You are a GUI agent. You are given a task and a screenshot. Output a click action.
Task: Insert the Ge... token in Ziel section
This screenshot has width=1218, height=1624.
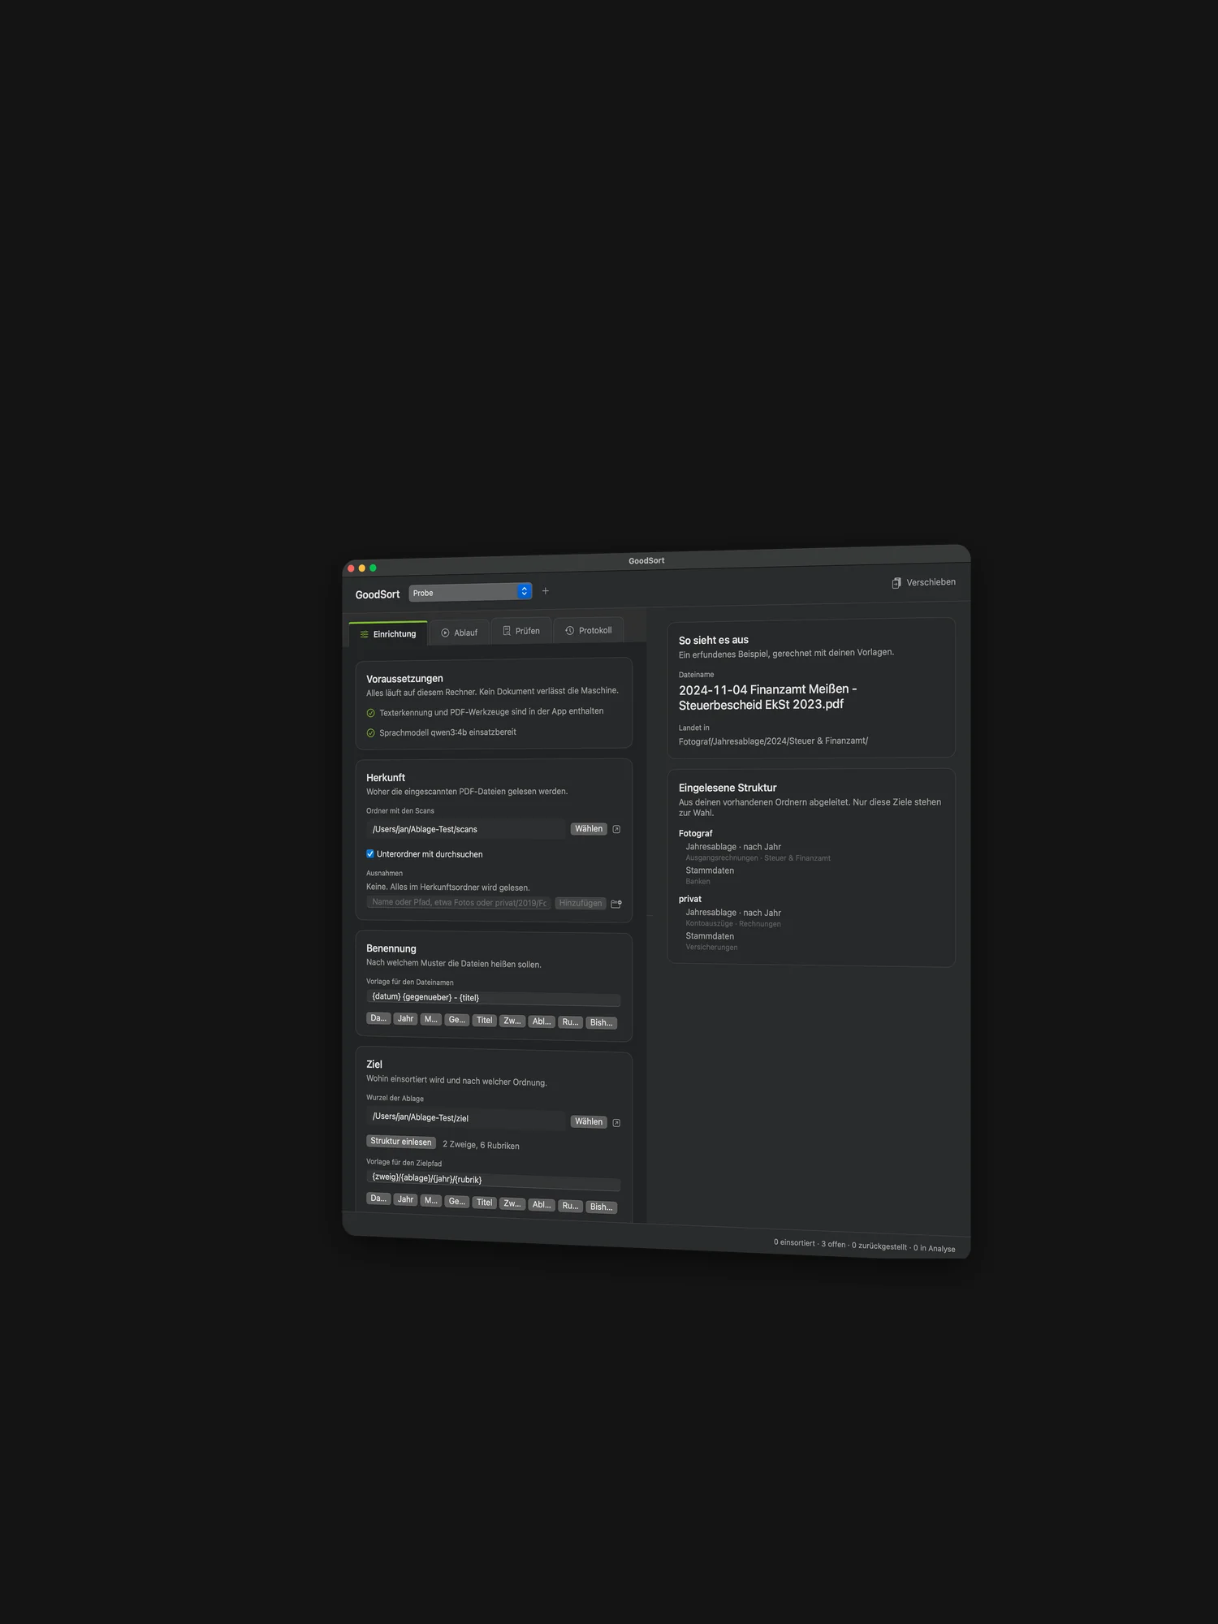point(457,1202)
